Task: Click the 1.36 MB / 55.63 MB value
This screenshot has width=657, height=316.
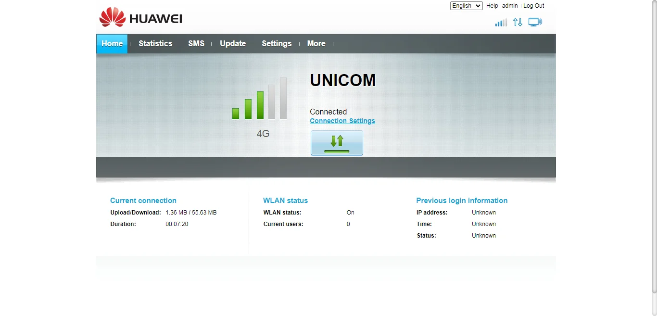Action: click(191, 213)
